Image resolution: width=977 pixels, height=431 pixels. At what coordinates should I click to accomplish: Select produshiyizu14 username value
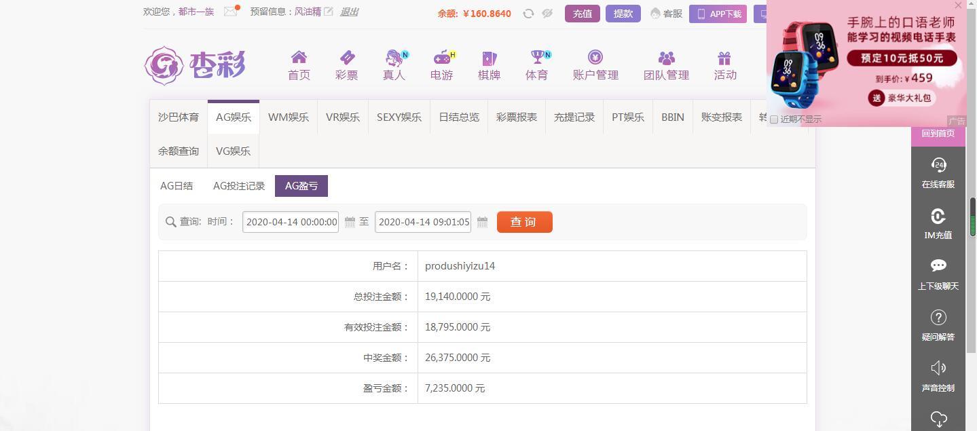click(x=460, y=266)
